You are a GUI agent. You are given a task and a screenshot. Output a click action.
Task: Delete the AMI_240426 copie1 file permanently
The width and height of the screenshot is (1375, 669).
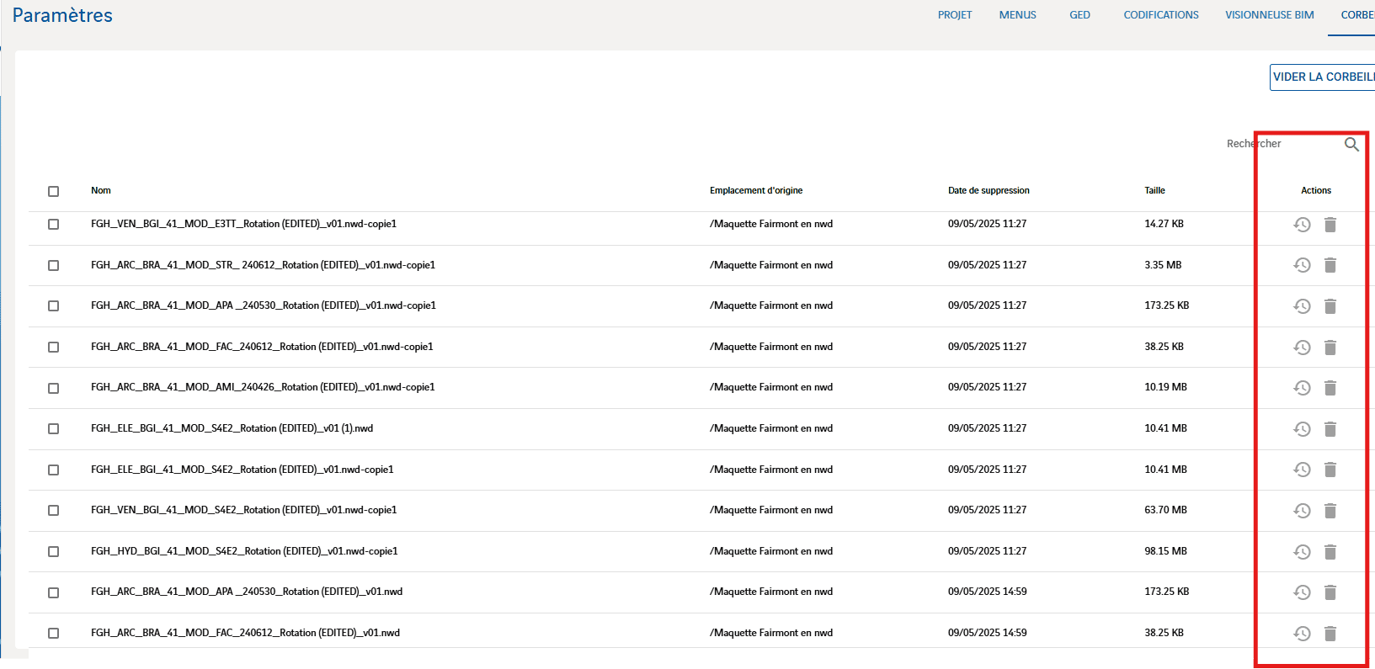point(1330,388)
